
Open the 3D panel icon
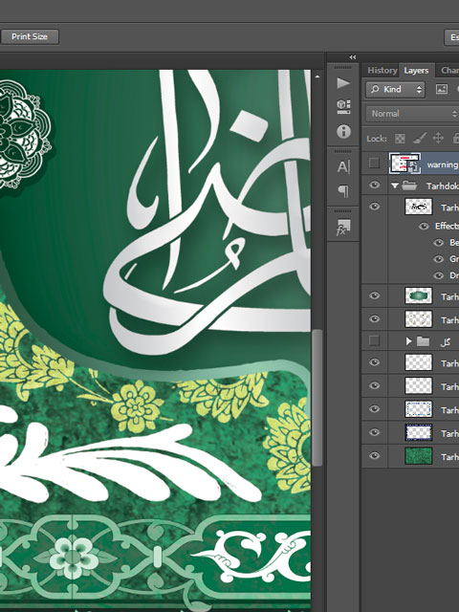(x=343, y=106)
